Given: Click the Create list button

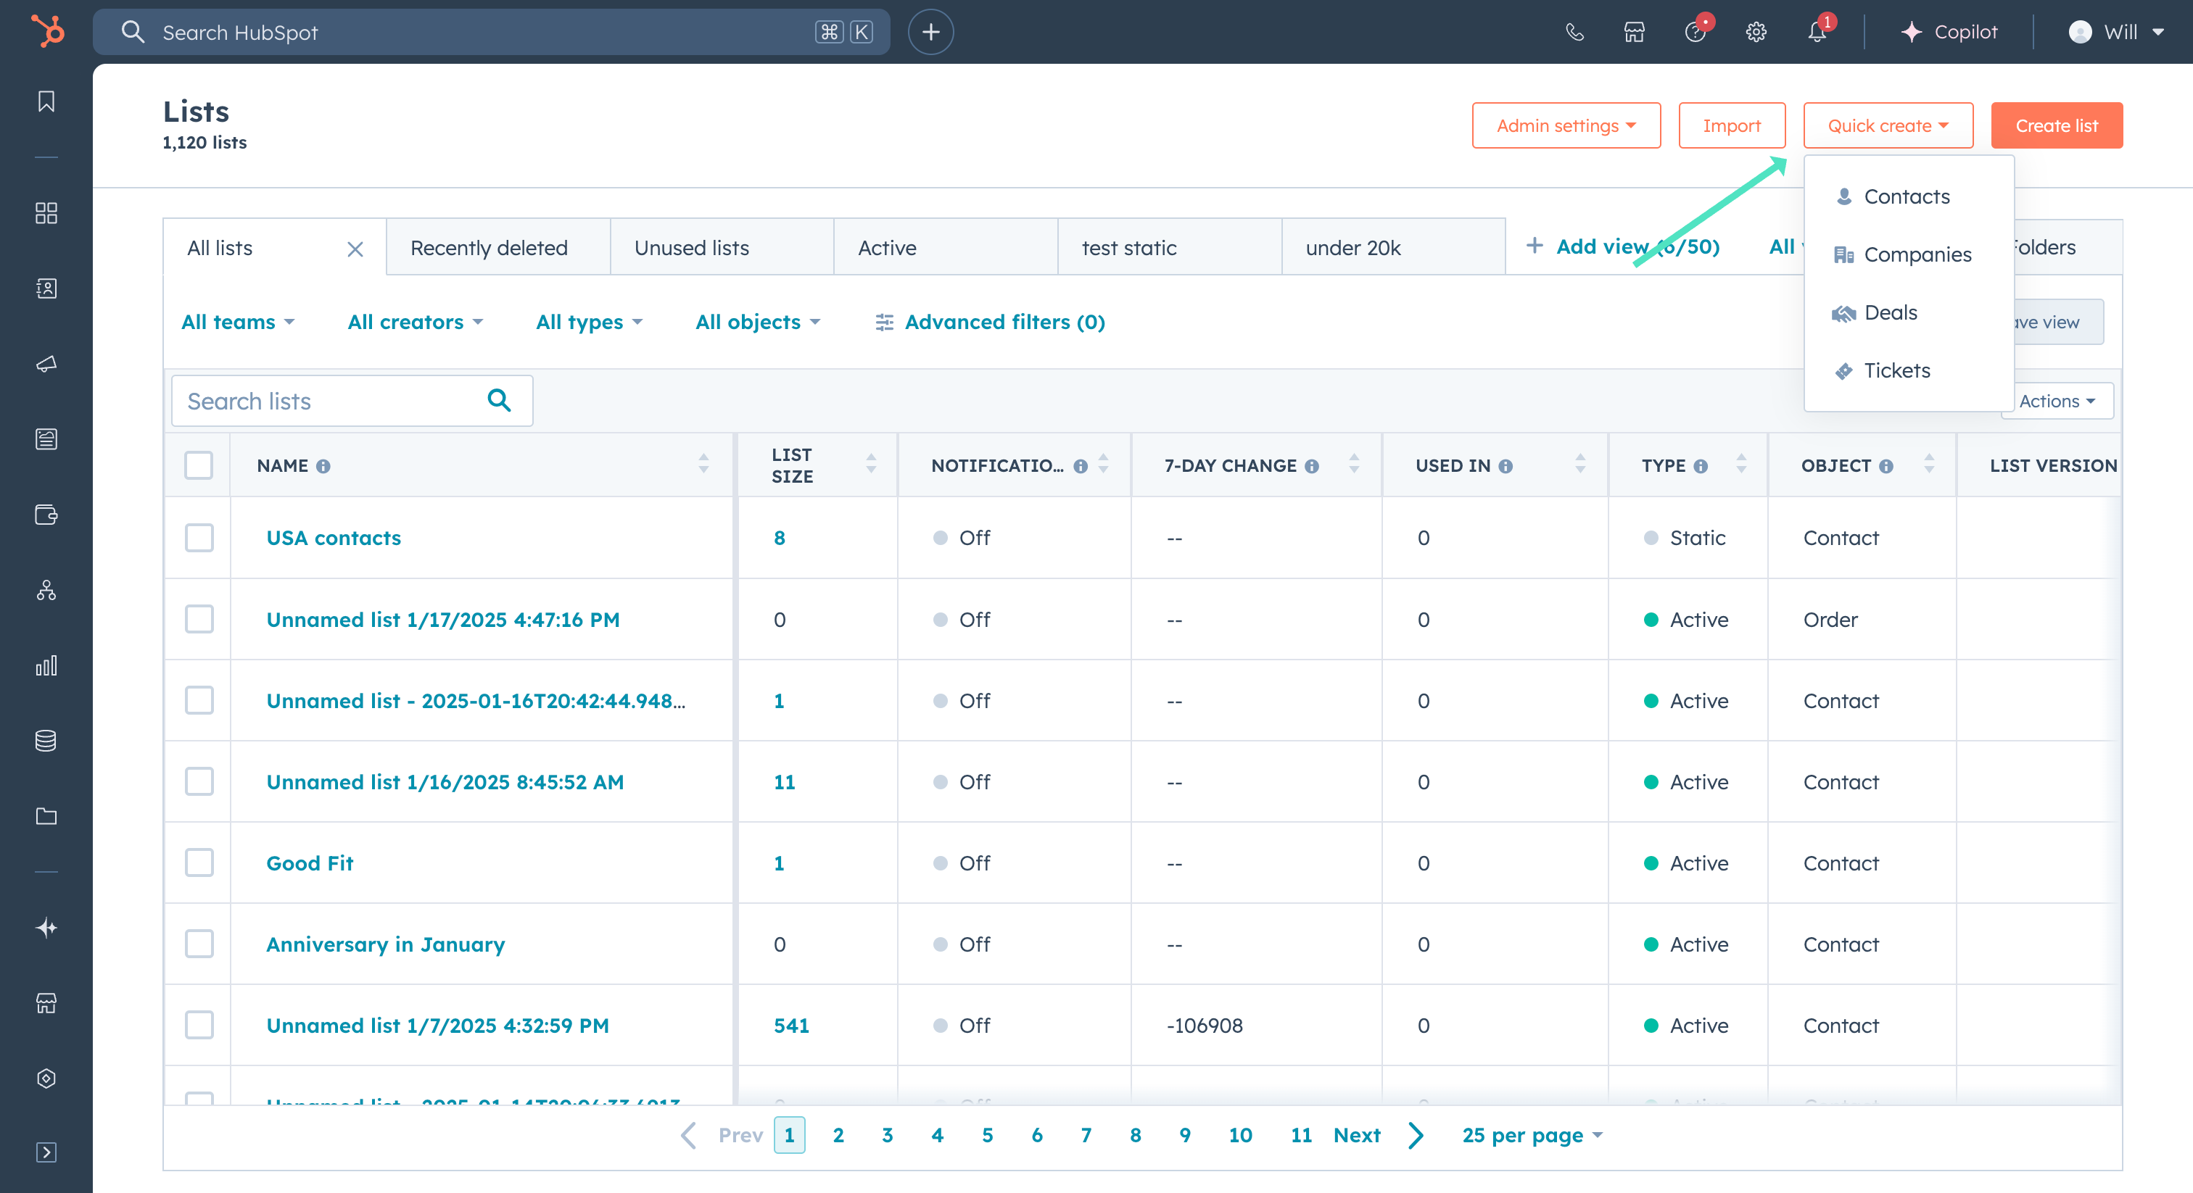Looking at the screenshot, I should pos(2056,126).
